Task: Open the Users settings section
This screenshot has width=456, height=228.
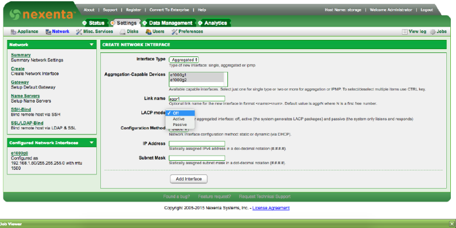Action: click(157, 31)
